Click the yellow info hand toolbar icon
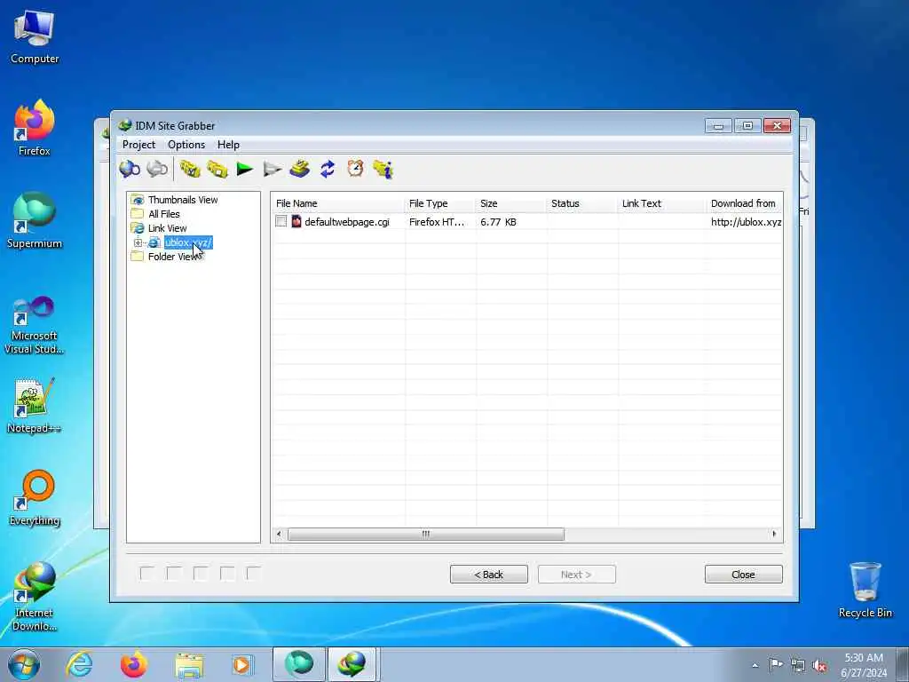This screenshot has height=682, width=909. (x=383, y=170)
